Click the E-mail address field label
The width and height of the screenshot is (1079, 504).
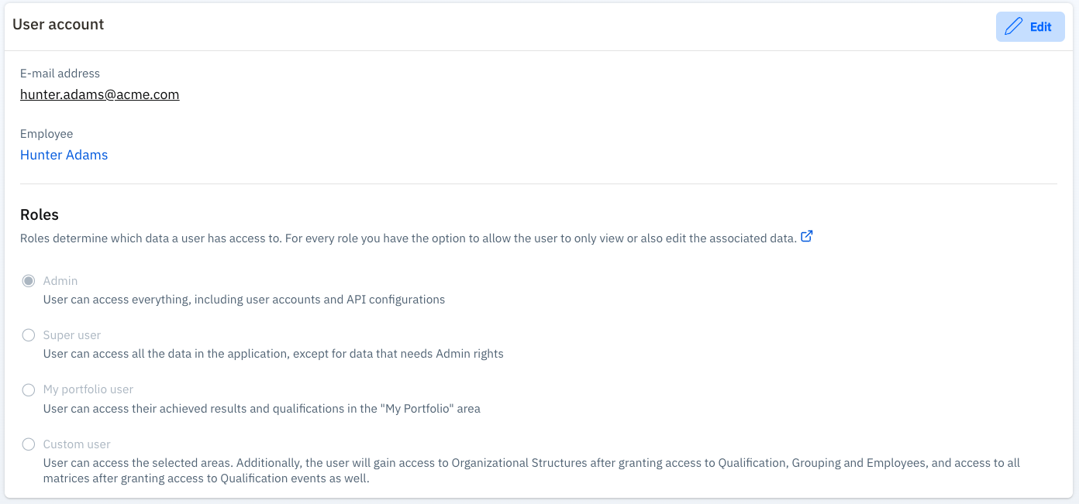coord(60,74)
